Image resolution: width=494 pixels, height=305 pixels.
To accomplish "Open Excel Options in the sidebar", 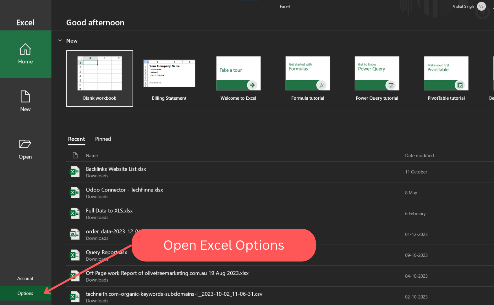I will click(x=25, y=293).
